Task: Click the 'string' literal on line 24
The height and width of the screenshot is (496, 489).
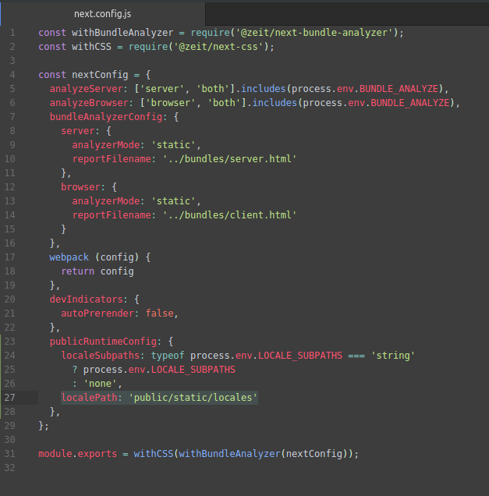Action: coord(393,356)
